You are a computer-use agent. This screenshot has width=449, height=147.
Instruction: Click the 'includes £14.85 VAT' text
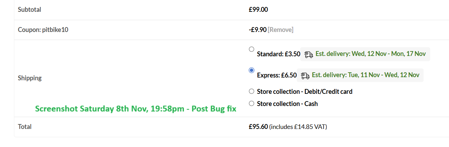click(298, 127)
